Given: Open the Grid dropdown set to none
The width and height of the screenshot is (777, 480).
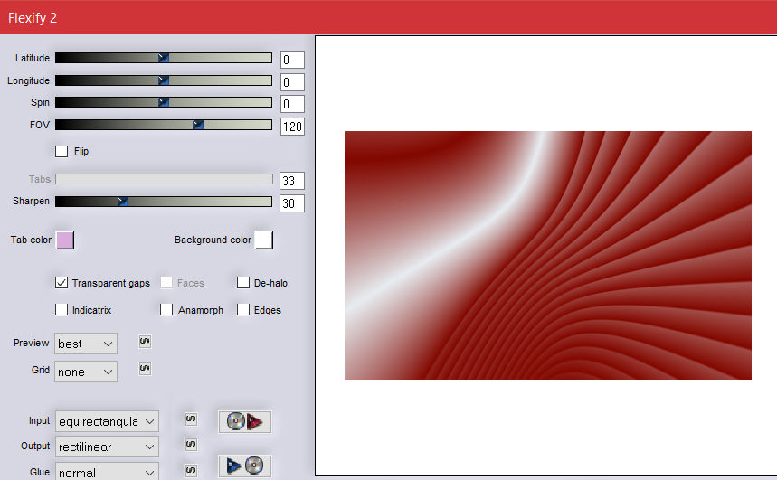Looking at the screenshot, I should click(x=86, y=372).
